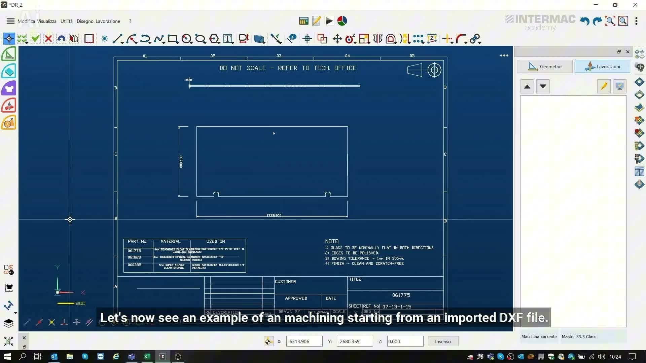Image resolution: width=646 pixels, height=363 pixels.
Task: Click the blue 3D solid shape tool
Action: coord(259,39)
